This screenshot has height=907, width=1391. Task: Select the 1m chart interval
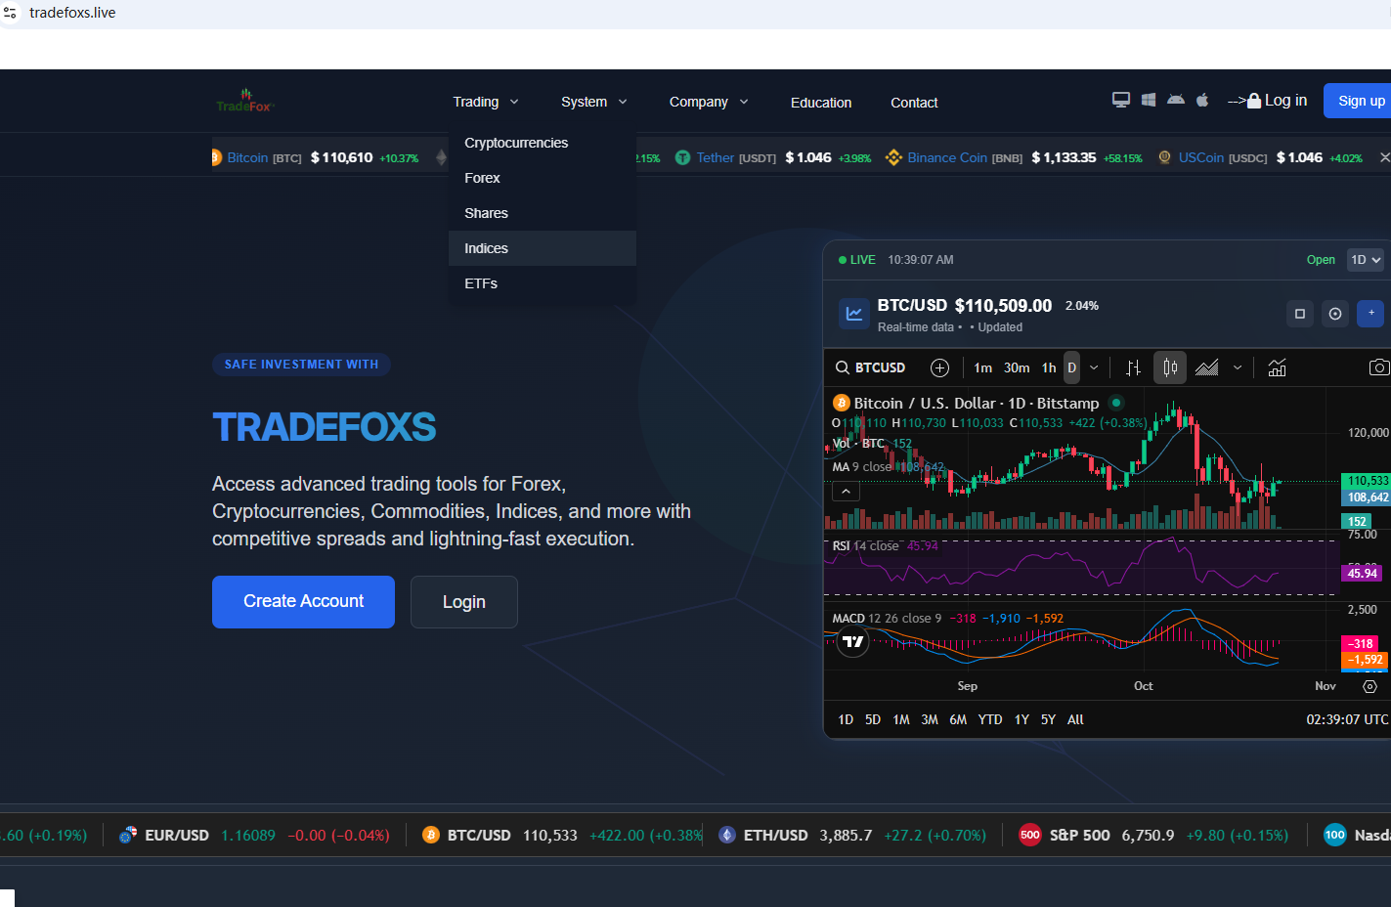982,367
